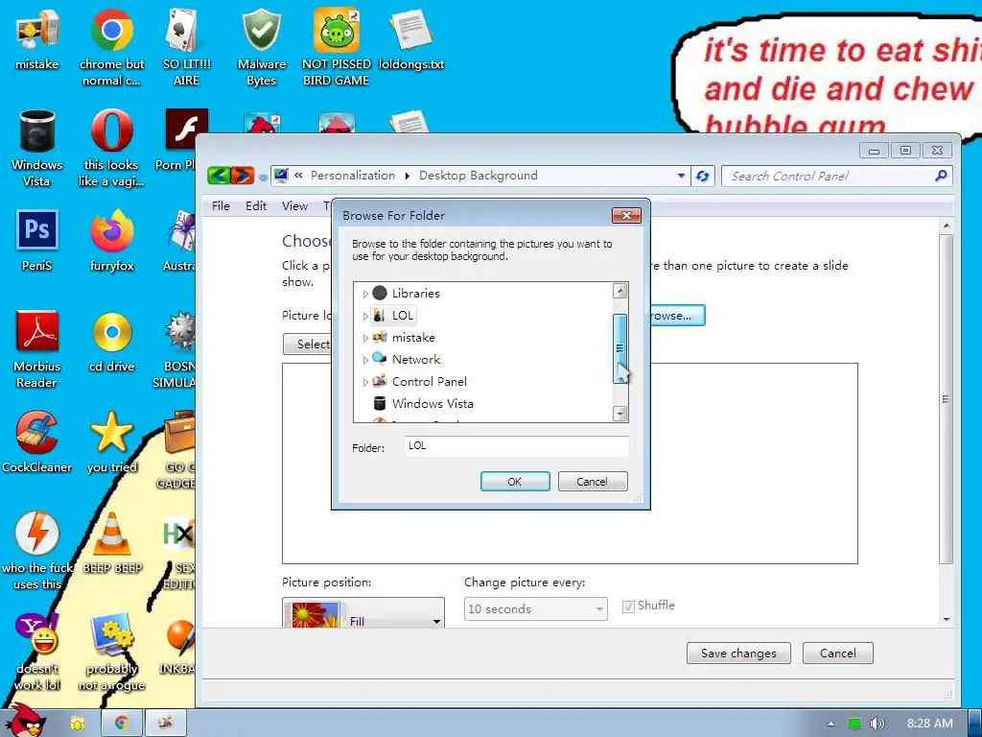Screen dimensions: 982x737
Task: Click the Save changes button
Action: pyautogui.click(x=738, y=653)
